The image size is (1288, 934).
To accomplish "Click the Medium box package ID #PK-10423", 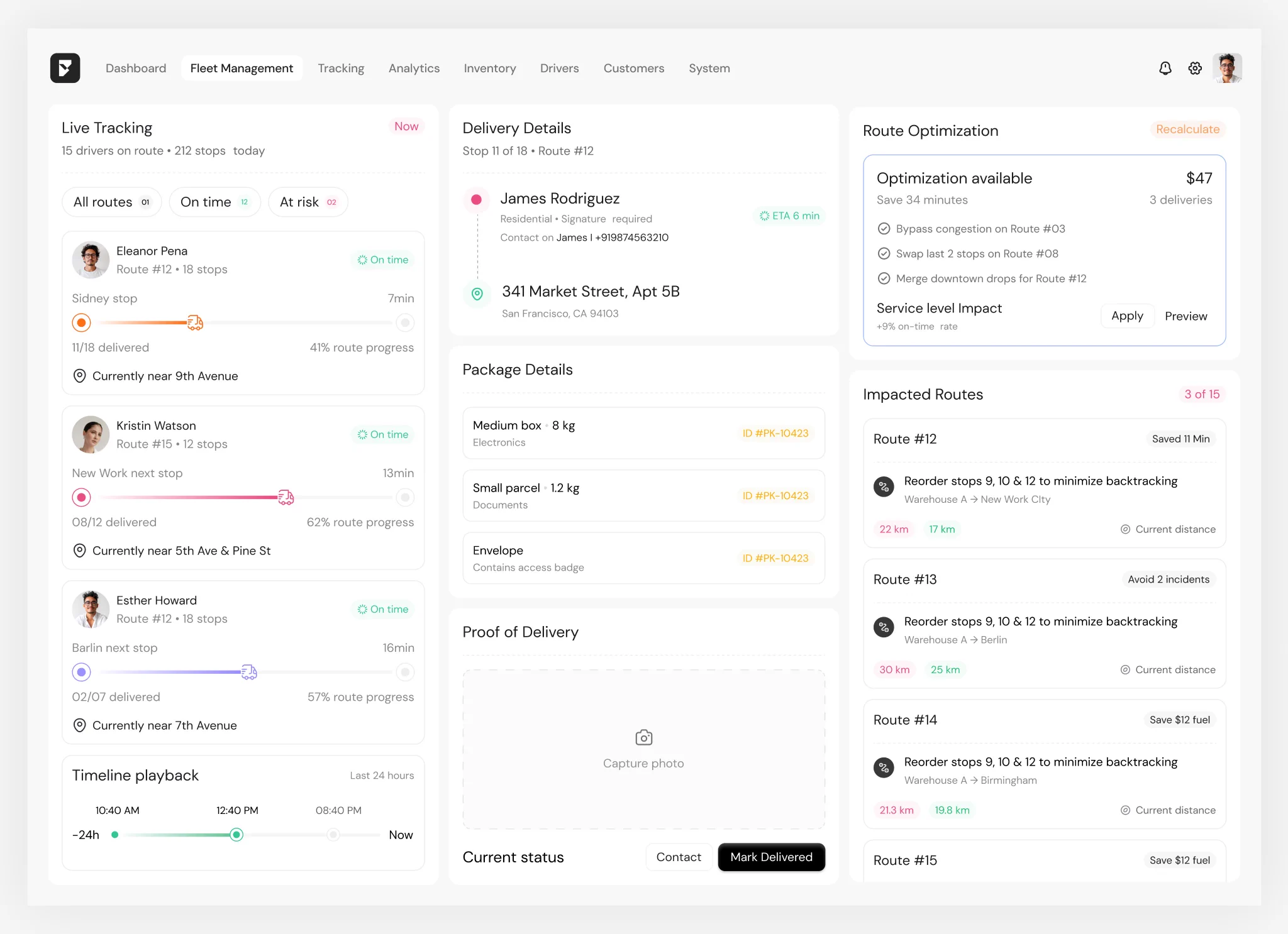I will point(775,433).
